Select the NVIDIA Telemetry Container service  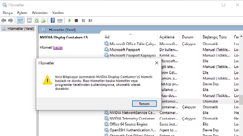click(x=132, y=118)
